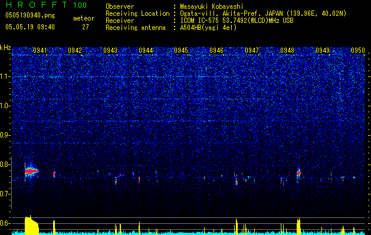This screenshot has height=235, width=371.
Task: Click the 0.7 kHz axis label
Action: [x=5, y=194]
